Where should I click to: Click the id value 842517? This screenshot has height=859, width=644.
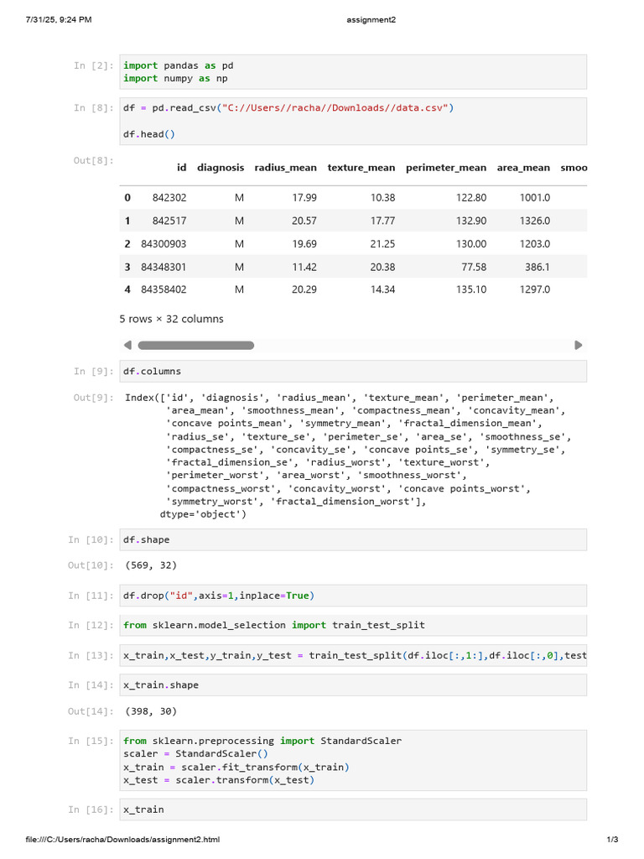[169, 221]
